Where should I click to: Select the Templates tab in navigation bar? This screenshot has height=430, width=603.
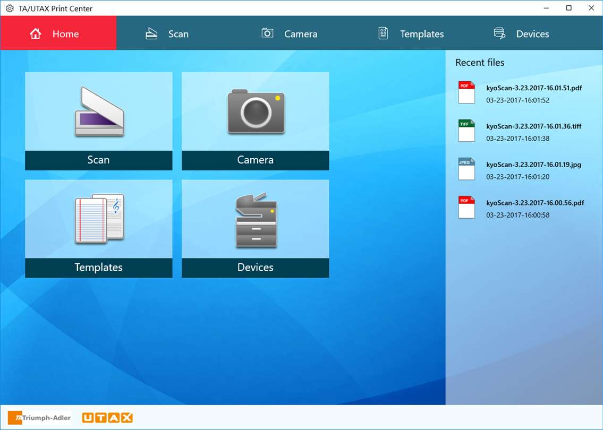pyautogui.click(x=411, y=34)
